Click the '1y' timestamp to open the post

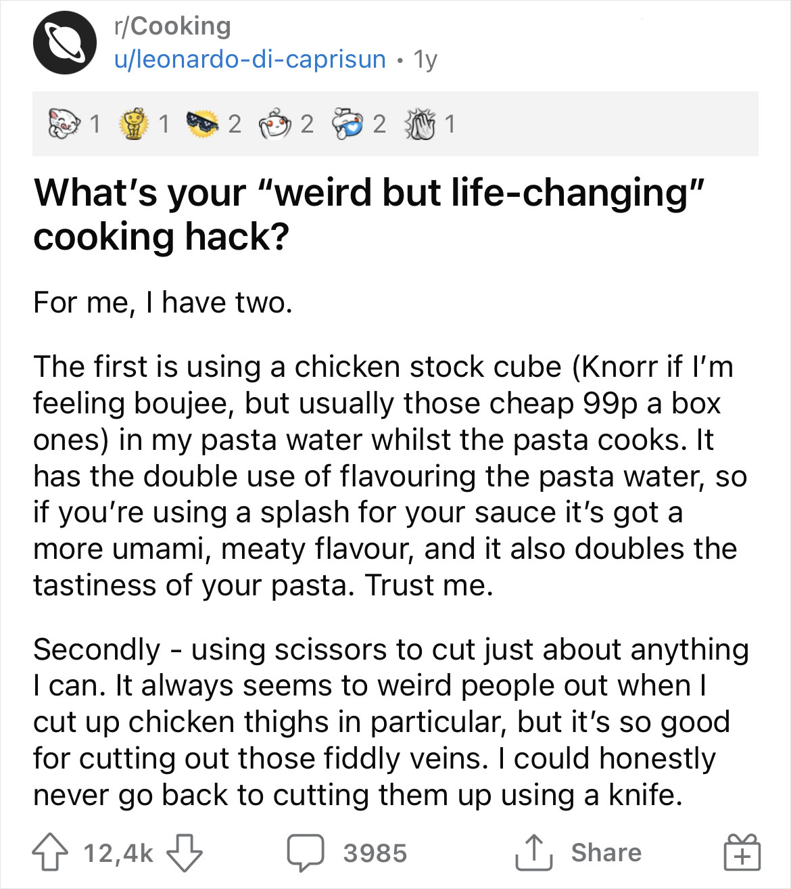[423, 59]
